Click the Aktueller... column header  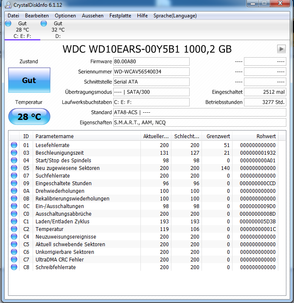(156, 136)
